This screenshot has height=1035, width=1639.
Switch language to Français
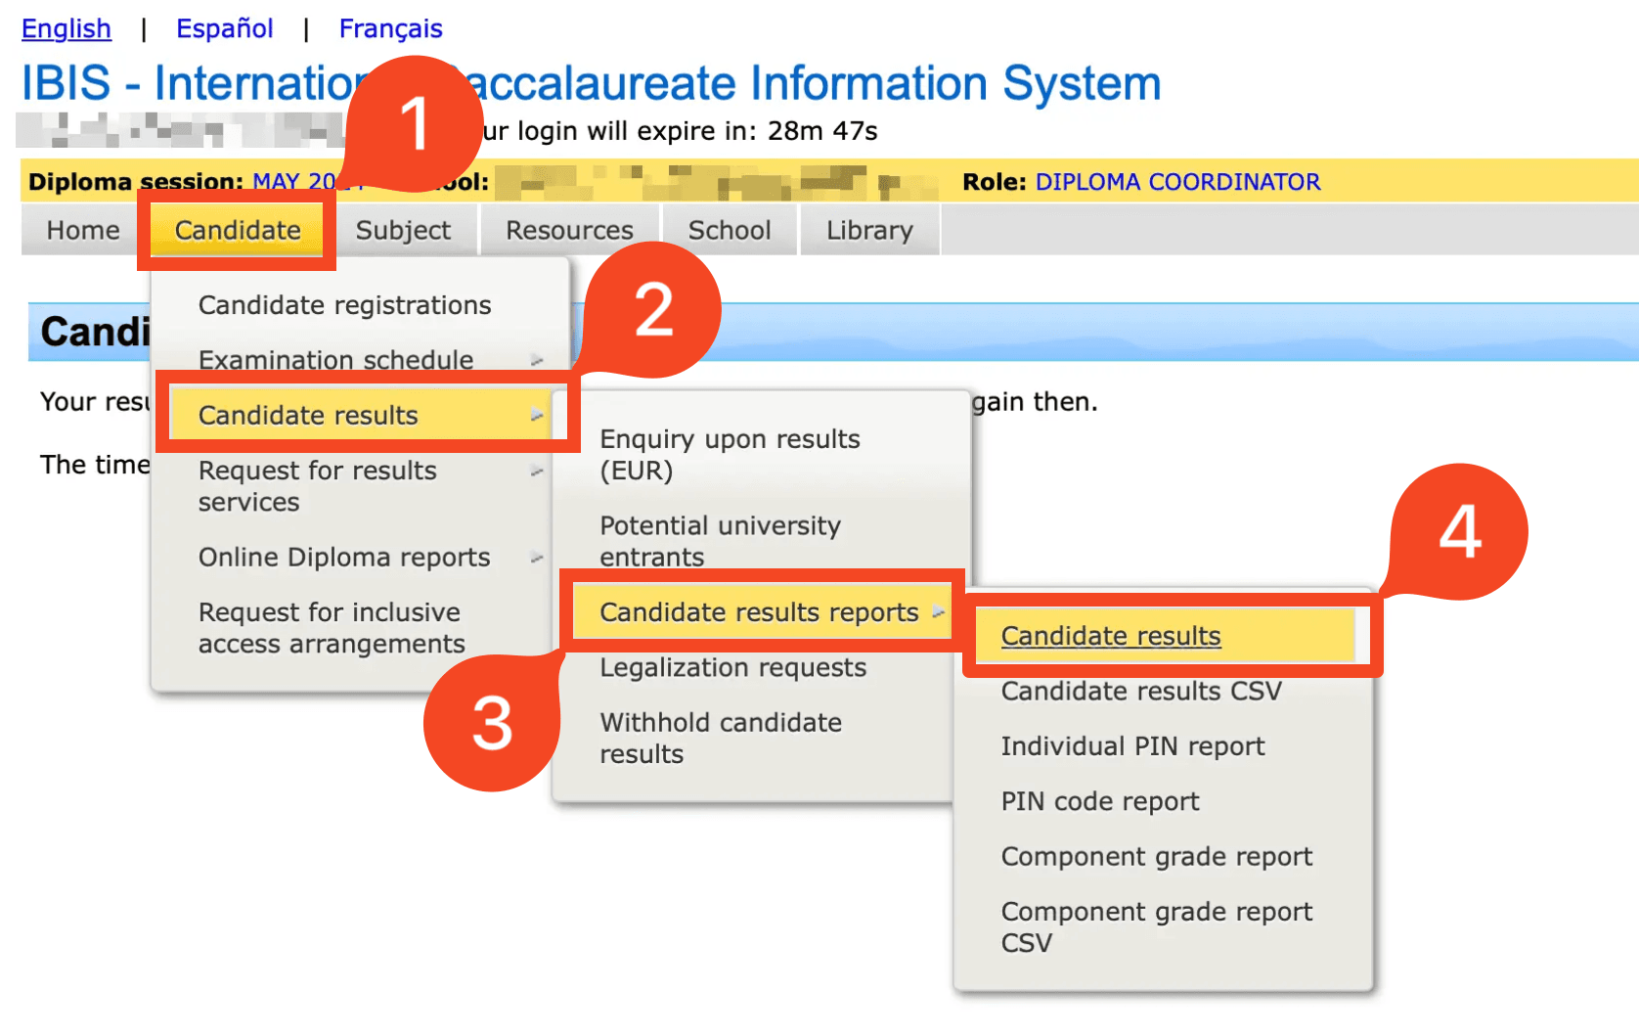pos(391,28)
